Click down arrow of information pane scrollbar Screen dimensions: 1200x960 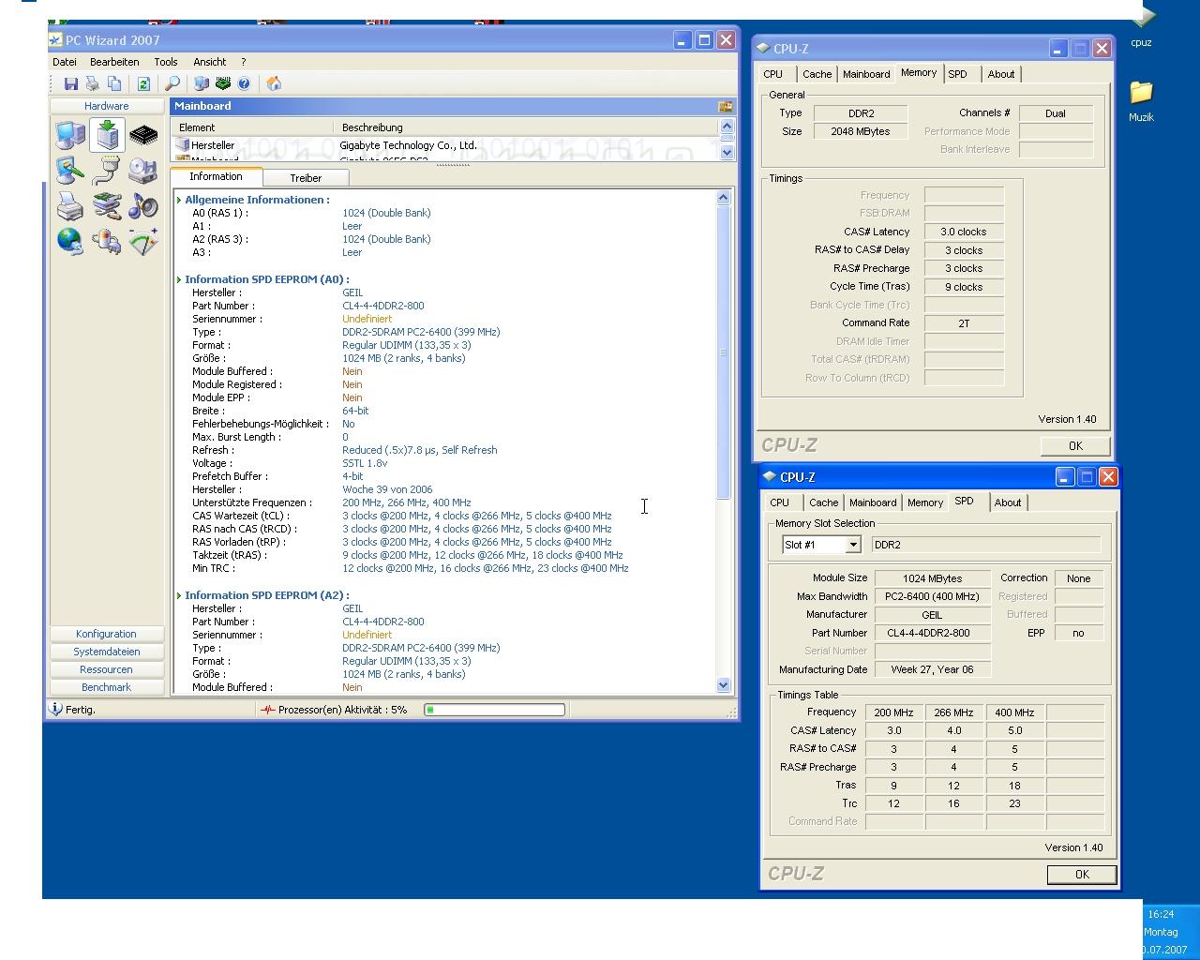723,685
